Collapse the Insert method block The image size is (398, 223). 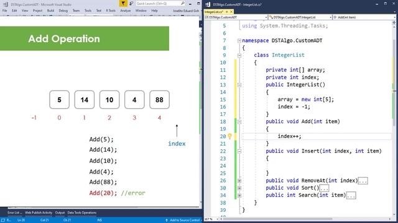pyautogui.click(x=239, y=151)
